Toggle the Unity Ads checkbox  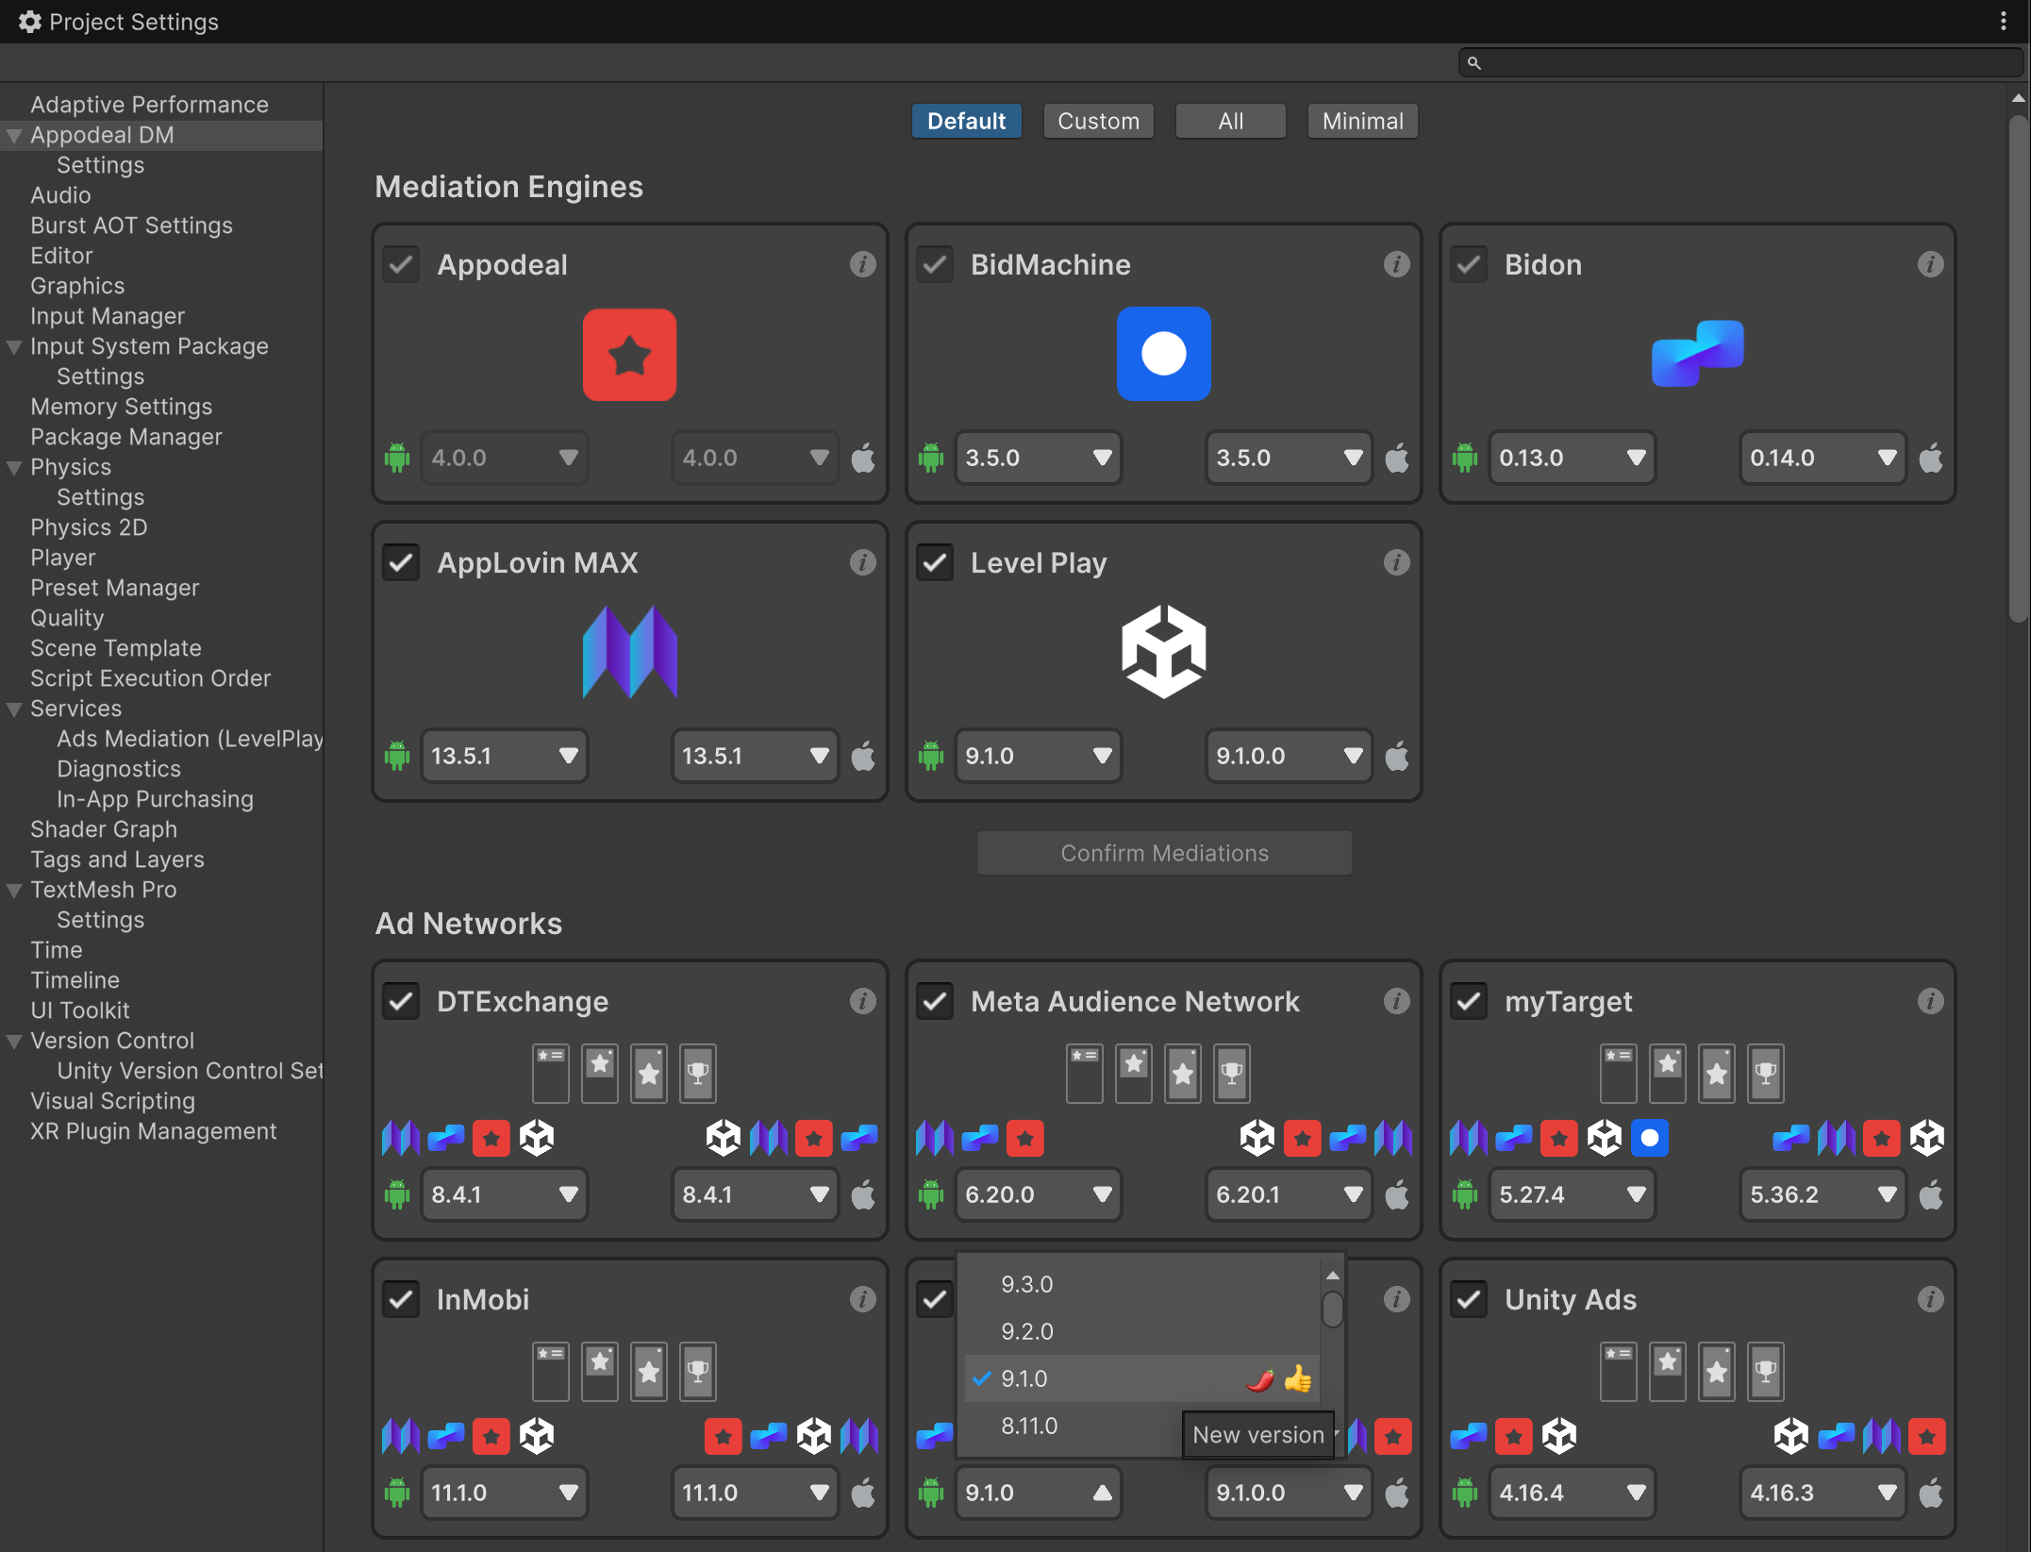tap(1469, 1300)
